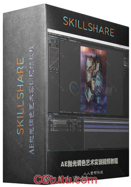
Task: Click the viewer controls bar below the preview
Action: pyautogui.click(x=73, y=112)
